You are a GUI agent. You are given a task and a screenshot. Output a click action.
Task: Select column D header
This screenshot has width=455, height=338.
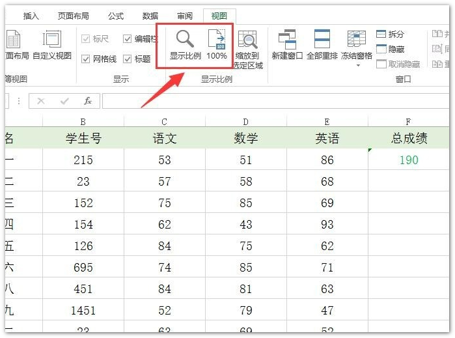click(246, 121)
